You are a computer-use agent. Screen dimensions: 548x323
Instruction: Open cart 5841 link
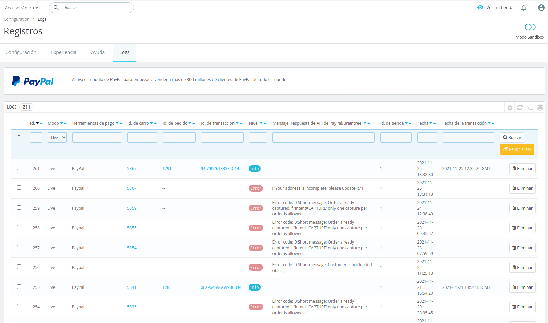(132, 287)
